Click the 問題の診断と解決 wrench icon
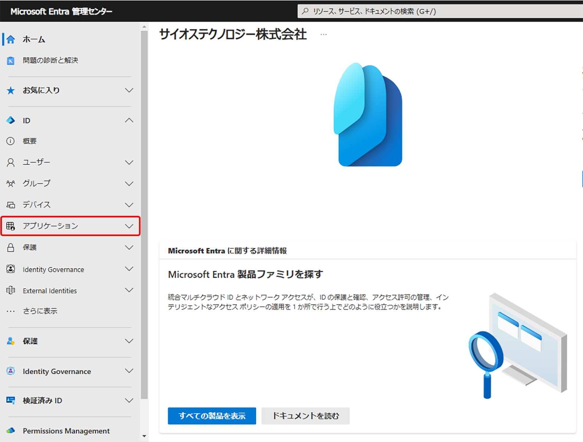The height and width of the screenshot is (442, 583). [11, 61]
